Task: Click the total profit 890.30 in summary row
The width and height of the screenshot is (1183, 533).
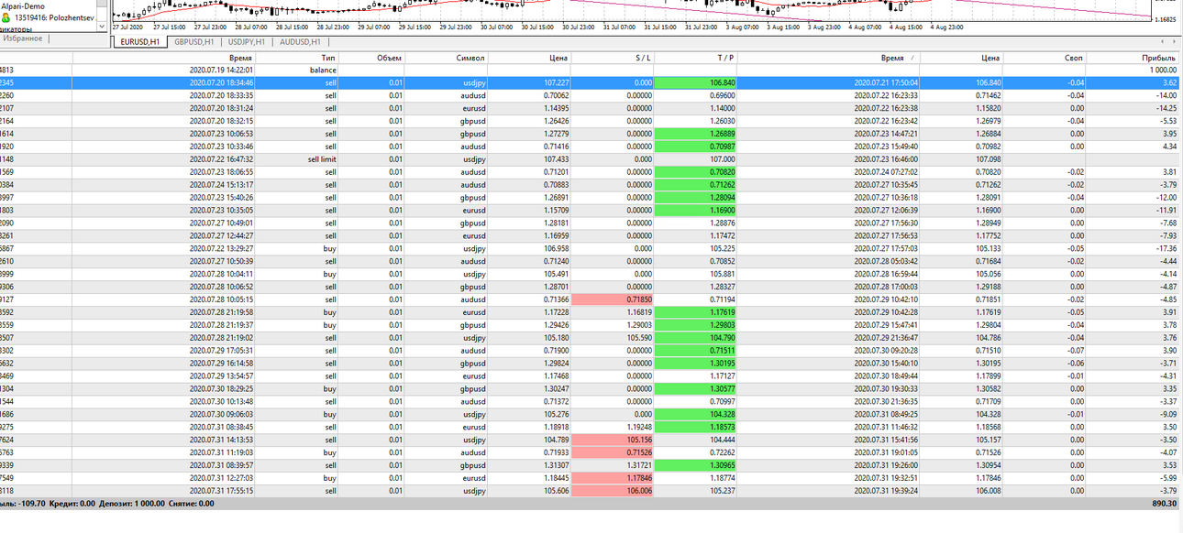Action: (x=1164, y=504)
